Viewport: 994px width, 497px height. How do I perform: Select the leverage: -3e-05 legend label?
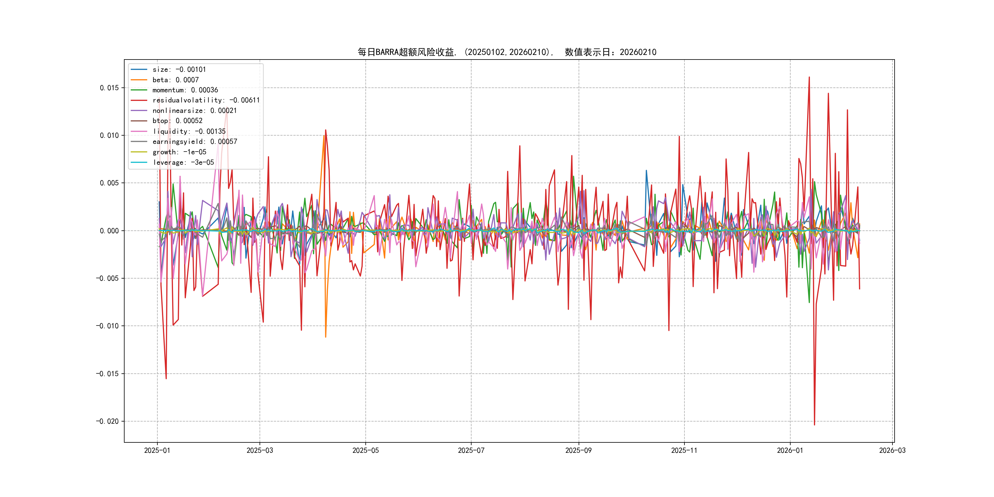183,163
